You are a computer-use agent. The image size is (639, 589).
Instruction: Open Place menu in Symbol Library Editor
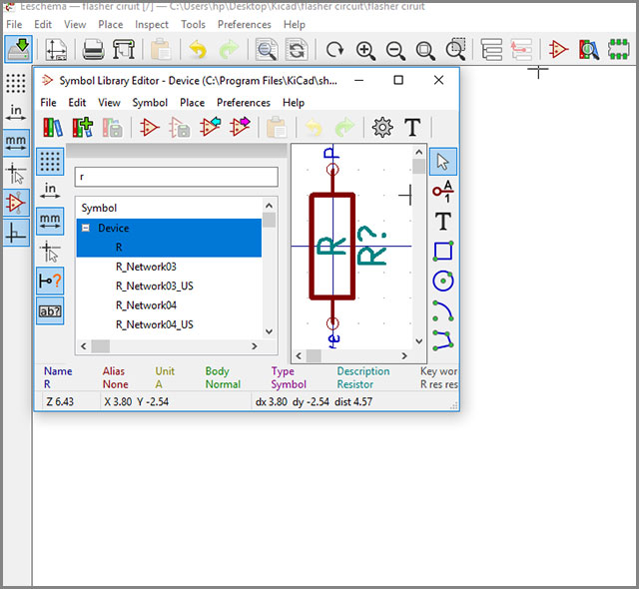[x=192, y=102]
